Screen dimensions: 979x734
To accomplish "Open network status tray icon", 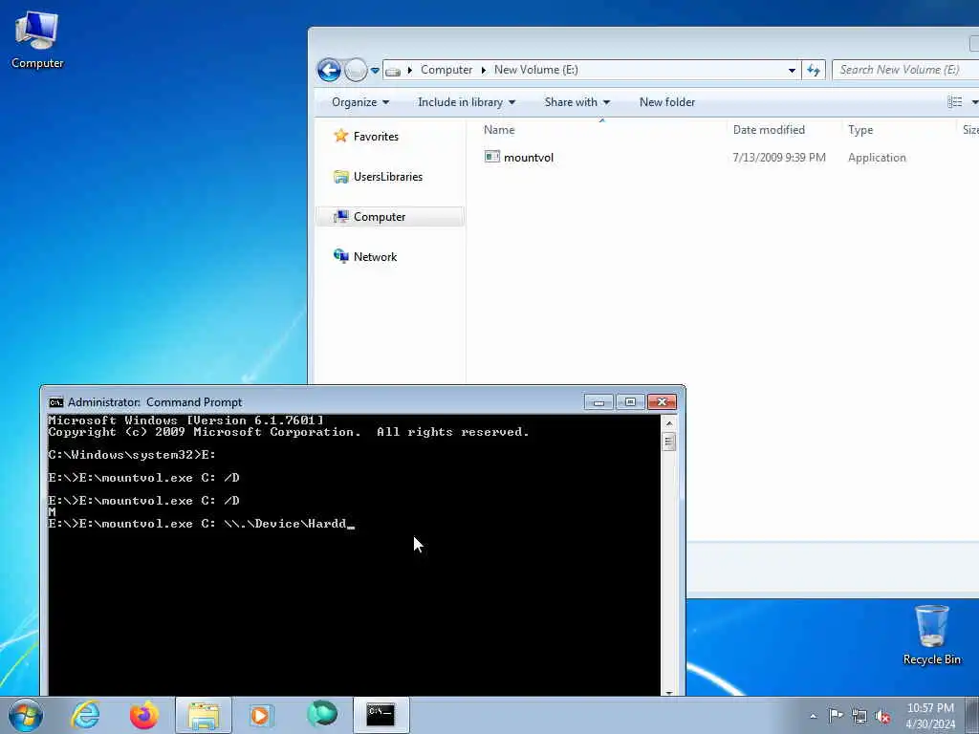I will pos(859,716).
